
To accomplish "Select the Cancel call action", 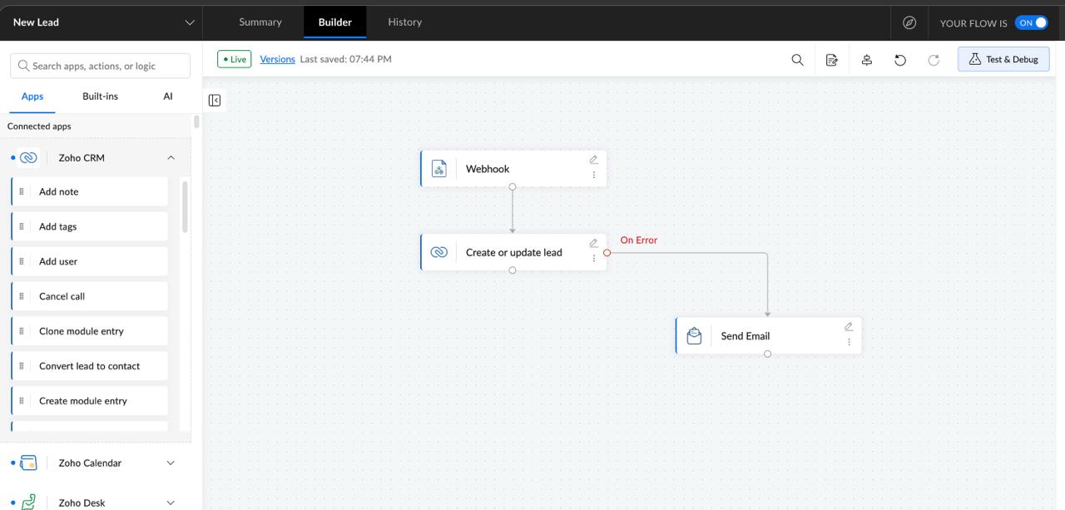I will click(x=90, y=296).
